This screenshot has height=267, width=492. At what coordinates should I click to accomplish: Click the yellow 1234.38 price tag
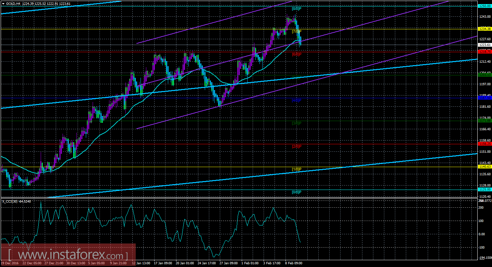click(485, 29)
